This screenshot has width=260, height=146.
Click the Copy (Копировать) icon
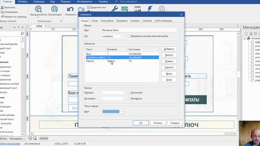[2, 12]
